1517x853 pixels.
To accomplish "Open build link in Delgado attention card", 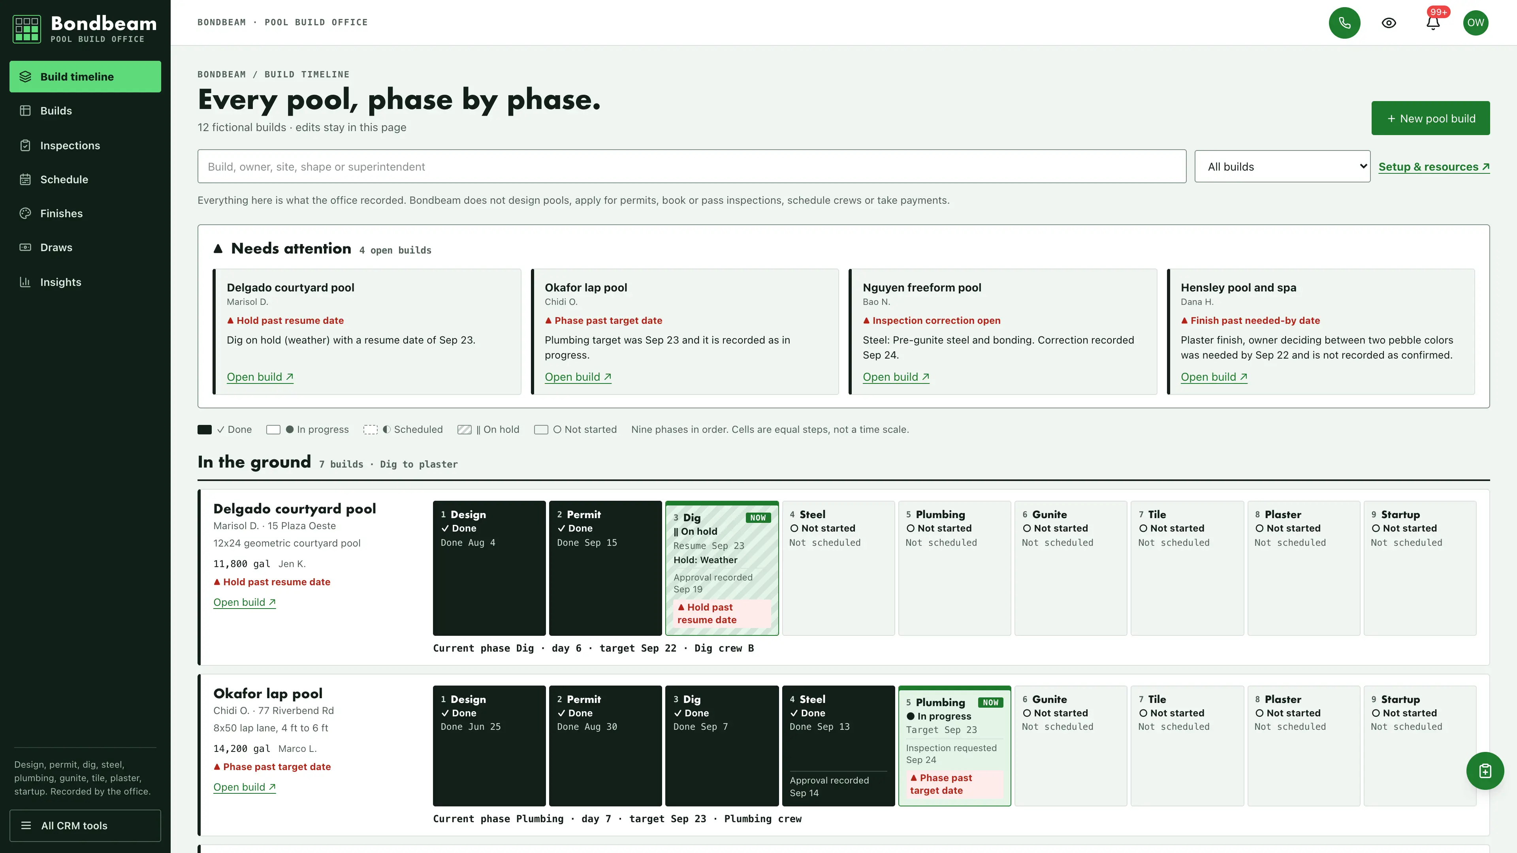I will [260, 377].
